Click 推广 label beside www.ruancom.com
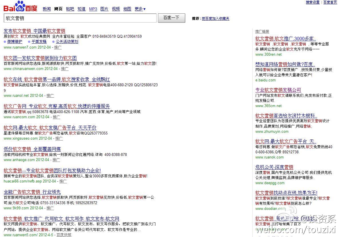The image size is (338, 237). coord(56,117)
